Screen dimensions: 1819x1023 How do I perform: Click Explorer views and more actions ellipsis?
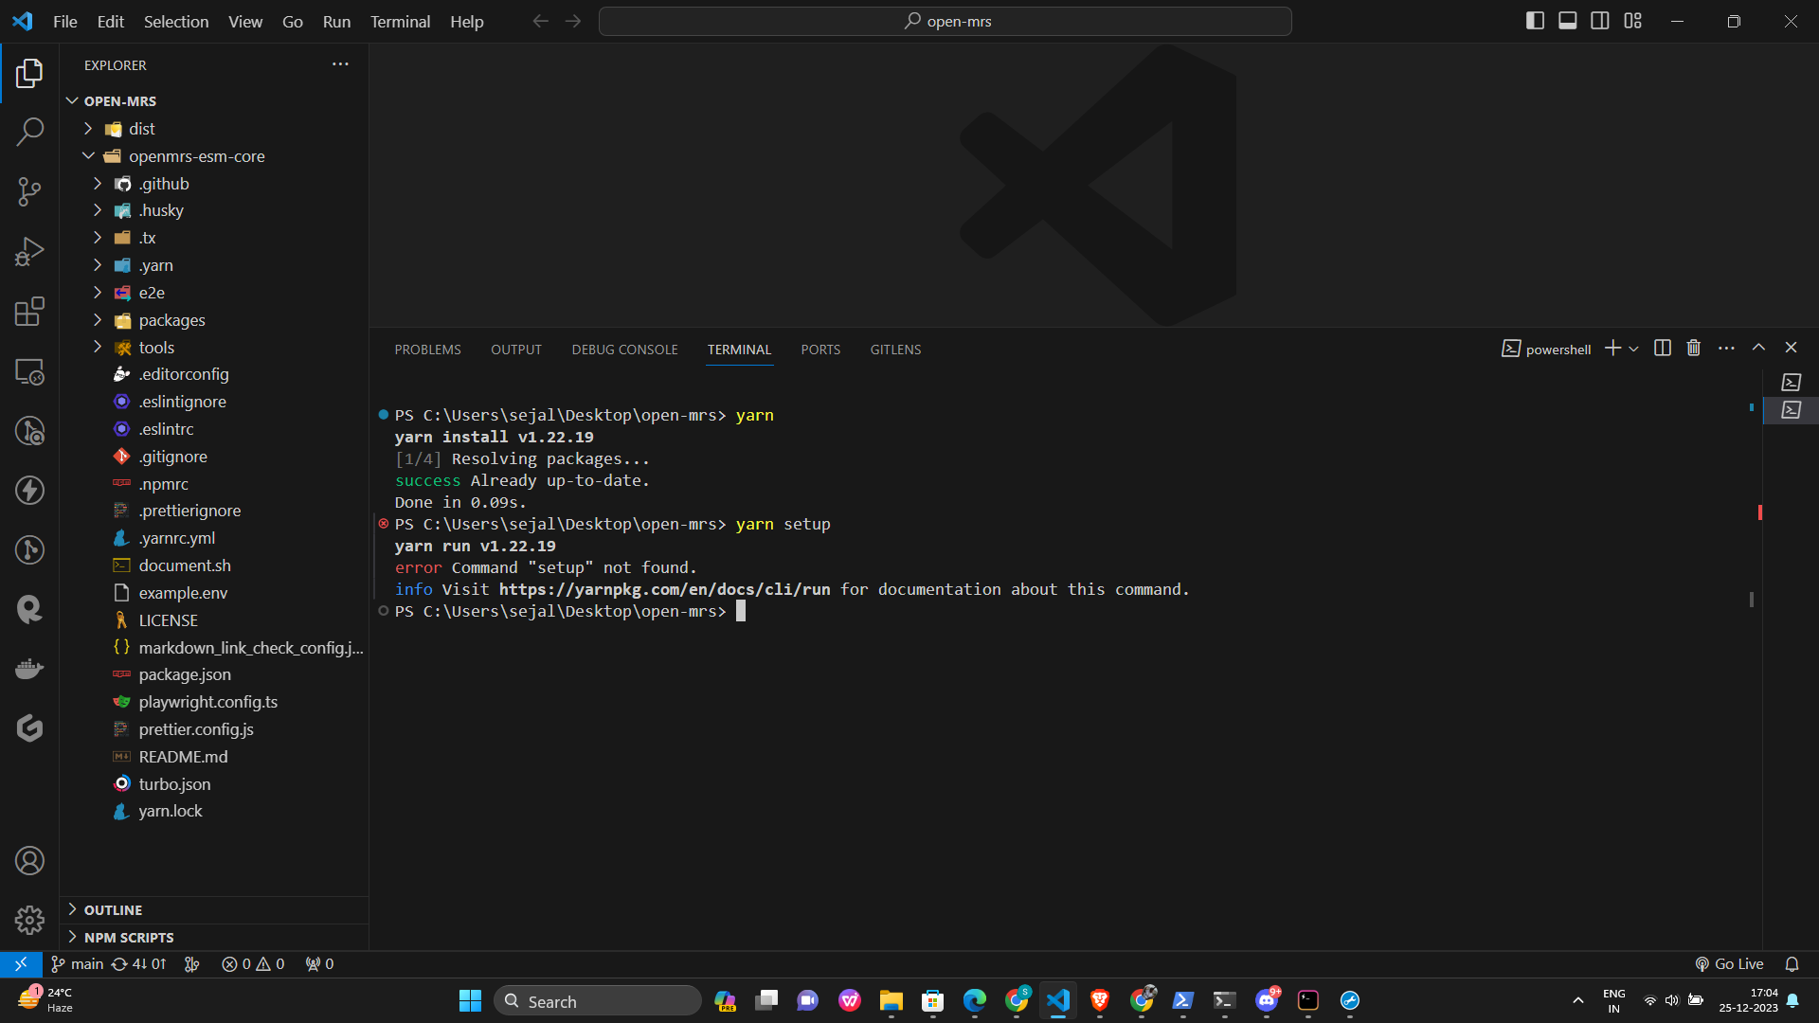point(340,64)
